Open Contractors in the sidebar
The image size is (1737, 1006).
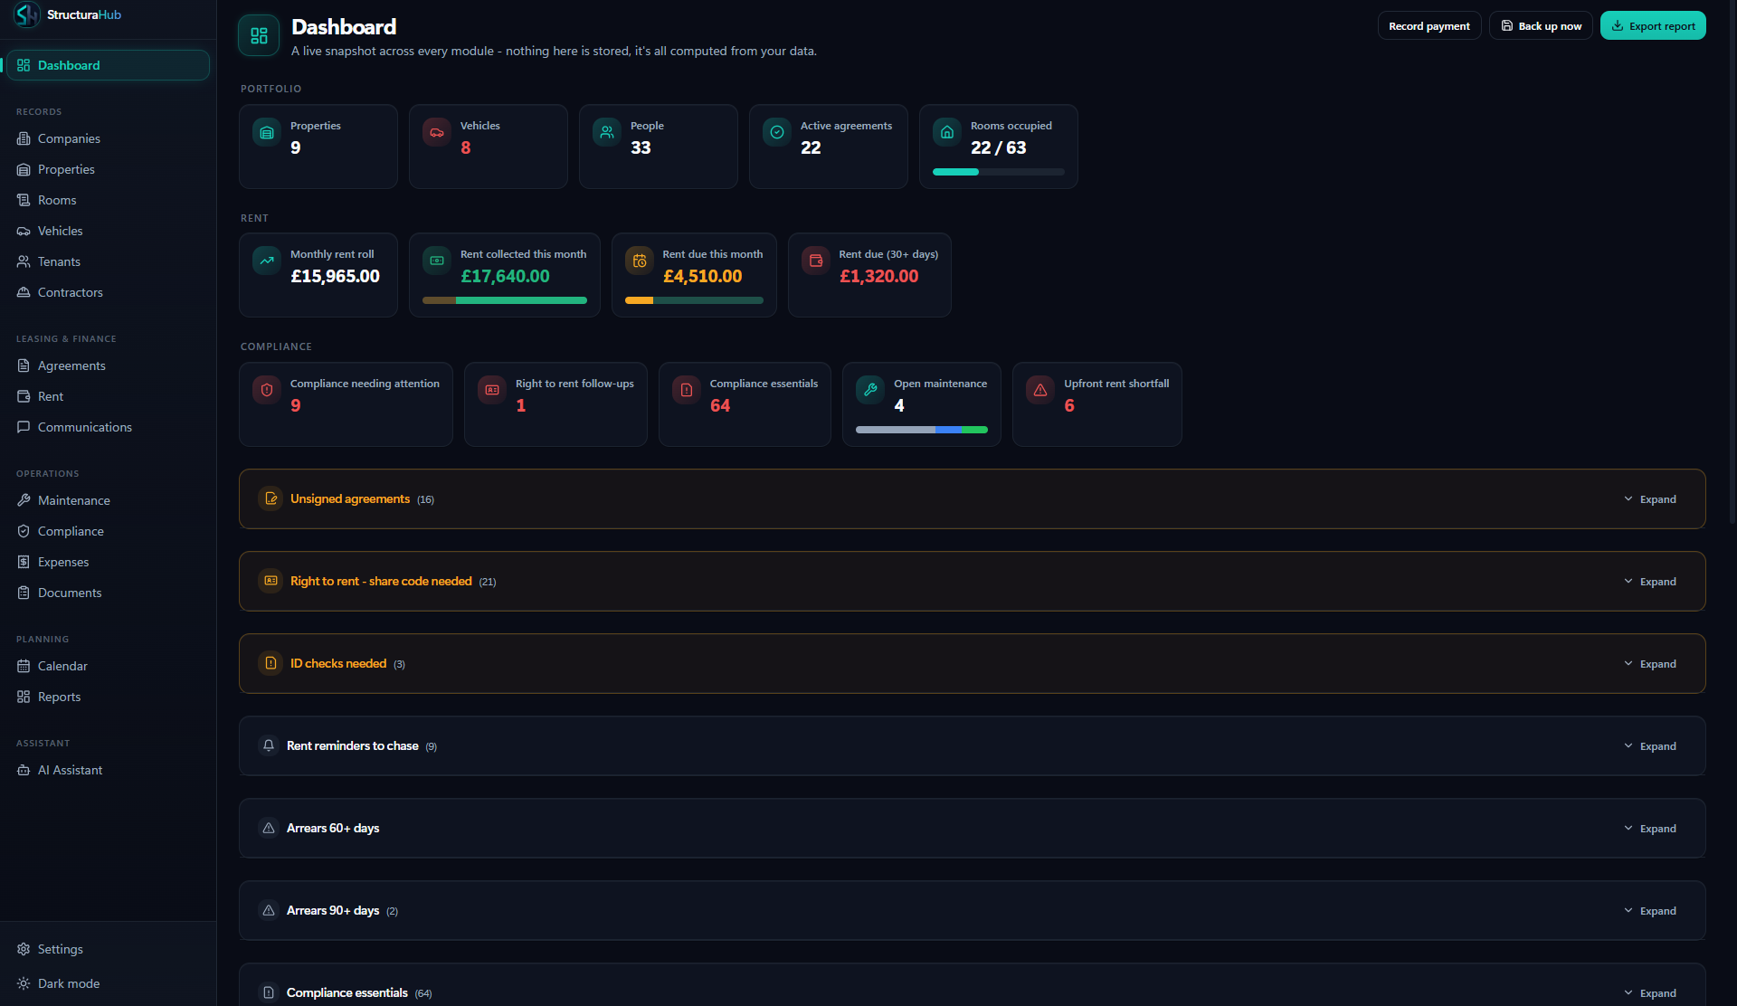[109, 293]
